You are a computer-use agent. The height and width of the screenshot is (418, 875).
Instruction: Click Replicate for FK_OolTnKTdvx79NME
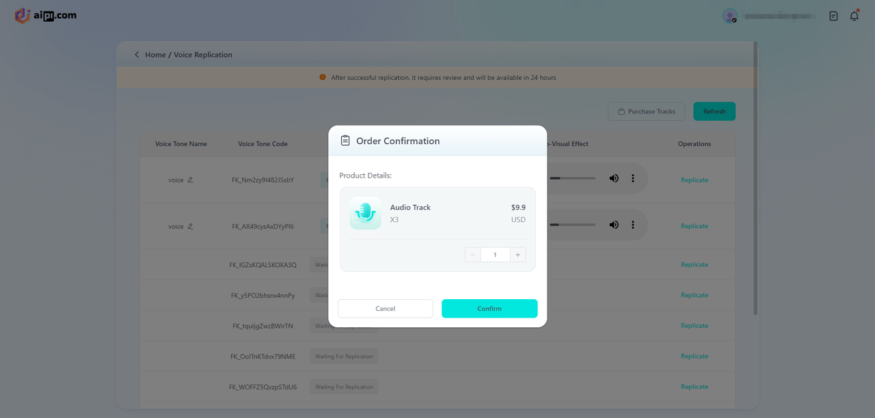click(x=694, y=356)
